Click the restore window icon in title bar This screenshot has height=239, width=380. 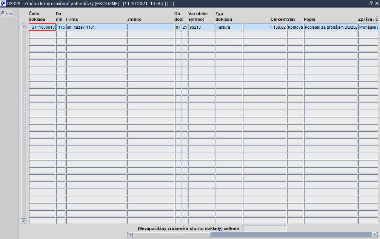[x=371, y=3]
